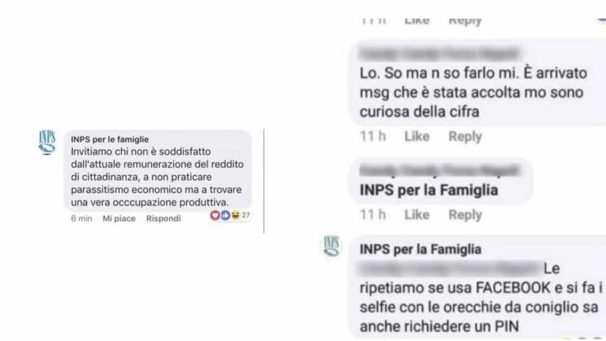Open the heart reaction icon
The image size is (606, 341).
point(215,215)
